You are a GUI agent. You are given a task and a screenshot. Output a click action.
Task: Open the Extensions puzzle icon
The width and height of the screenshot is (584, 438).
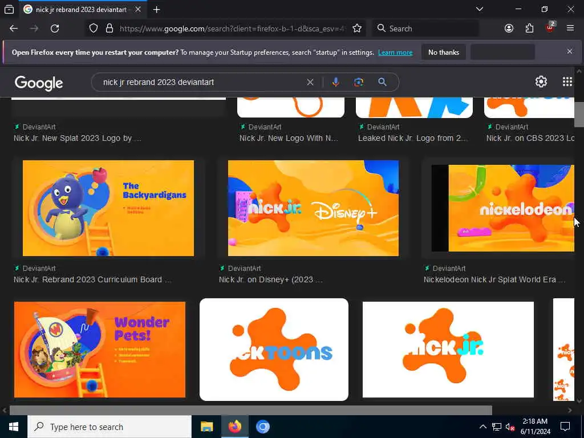(529, 29)
